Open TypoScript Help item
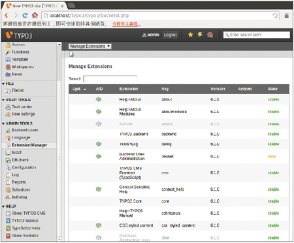 (26, 228)
